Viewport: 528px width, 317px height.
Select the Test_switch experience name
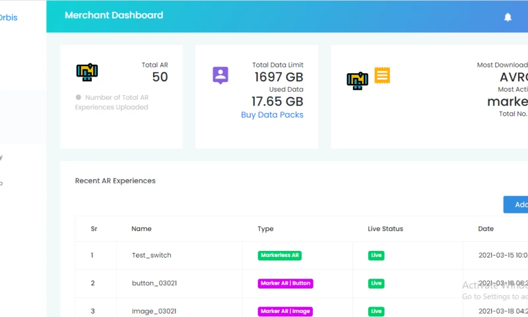(x=152, y=256)
